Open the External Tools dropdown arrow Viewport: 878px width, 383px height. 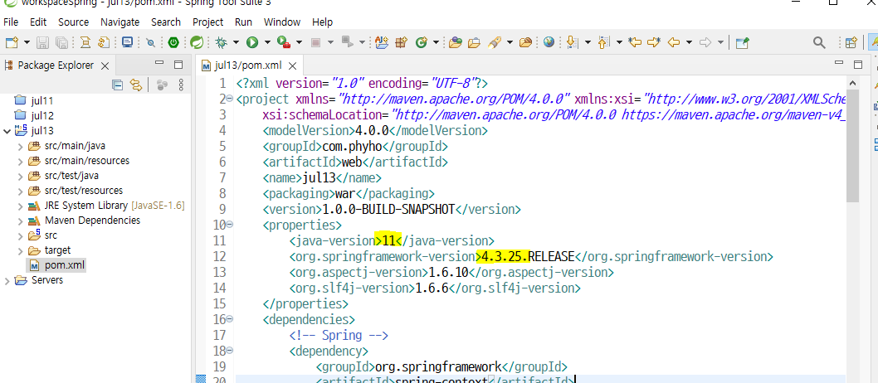pos(300,42)
